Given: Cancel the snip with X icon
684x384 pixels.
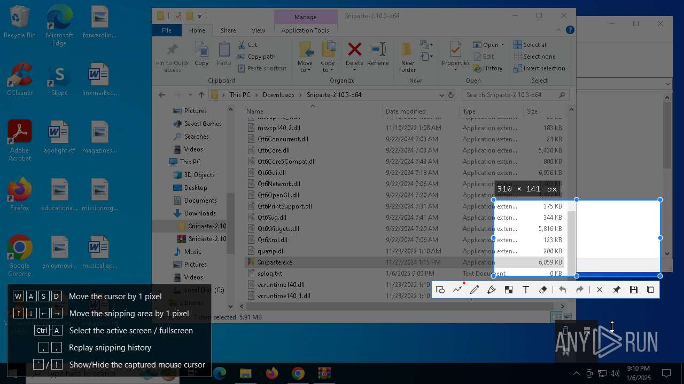Looking at the screenshot, I should pyautogui.click(x=600, y=290).
